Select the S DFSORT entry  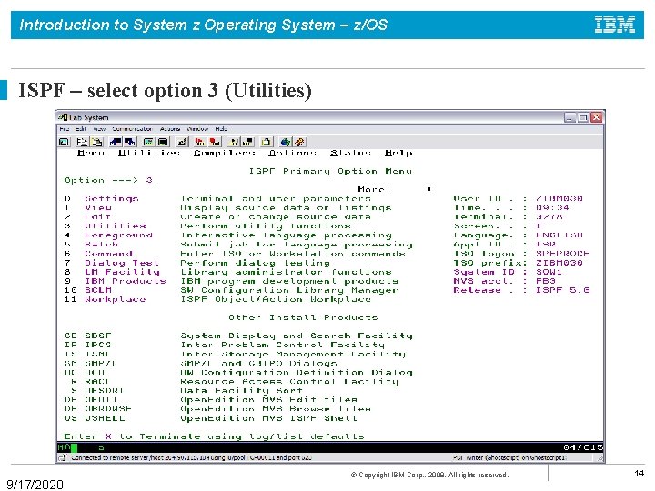tap(97, 391)
